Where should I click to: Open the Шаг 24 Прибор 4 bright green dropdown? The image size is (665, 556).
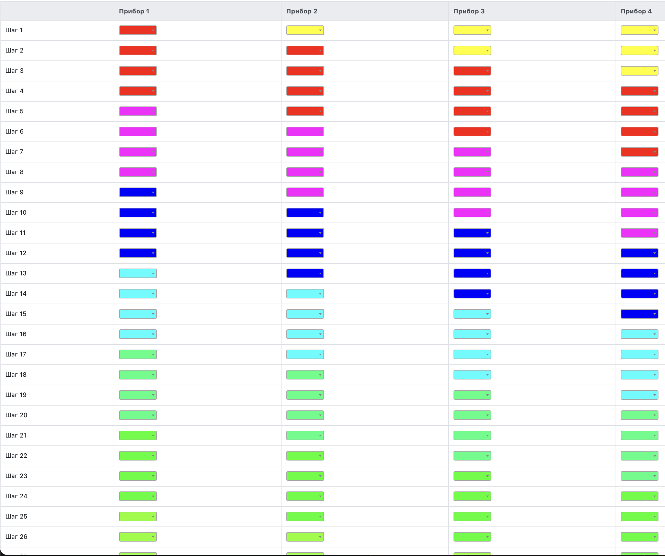coord(640,496)
